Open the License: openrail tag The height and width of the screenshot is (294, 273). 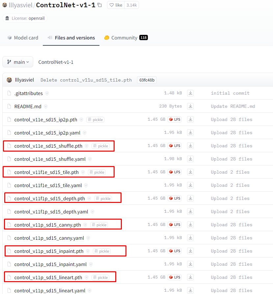pos(25,18)
